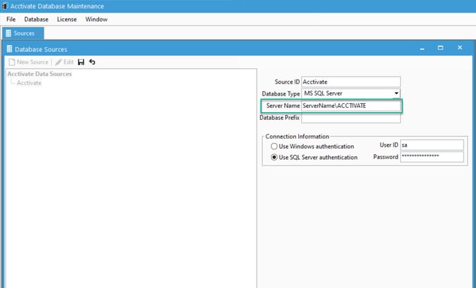Click the Undo arrow icon in toolbar
476x288 pixels.
tap(92, 62)
